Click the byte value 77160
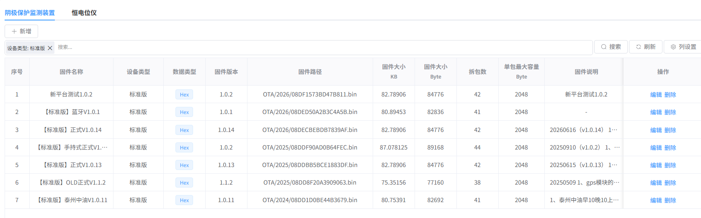The width and height of the screenshot is (701, 218). 436,183
